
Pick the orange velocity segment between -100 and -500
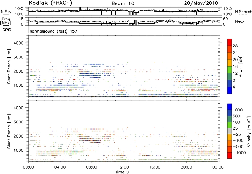(230, 143)
